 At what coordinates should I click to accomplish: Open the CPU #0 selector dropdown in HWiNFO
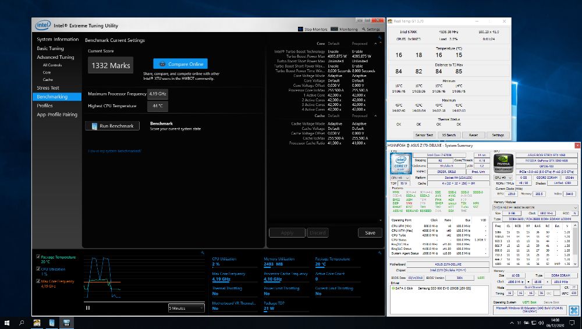(x=399, y=178)
